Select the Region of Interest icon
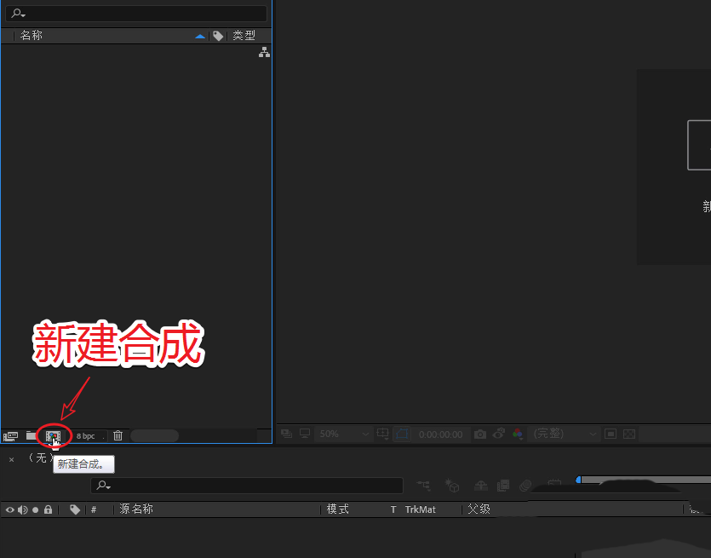Screen dimensions: 711x558 coord(611,434)
